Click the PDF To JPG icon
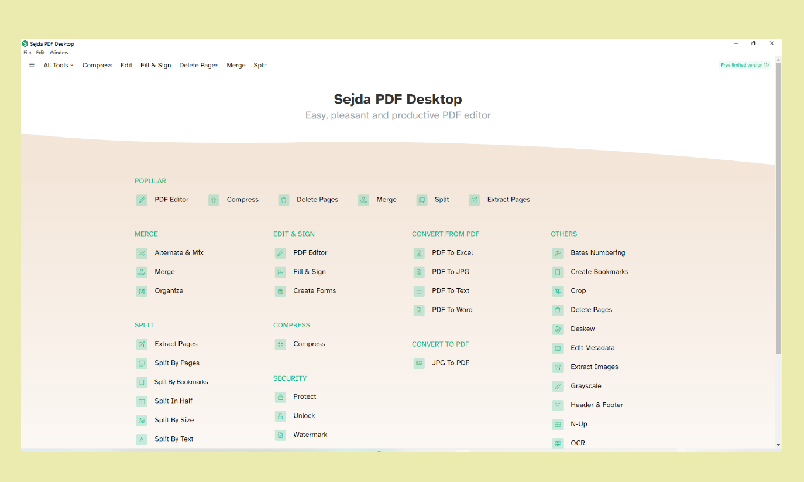 click(419, 272)
